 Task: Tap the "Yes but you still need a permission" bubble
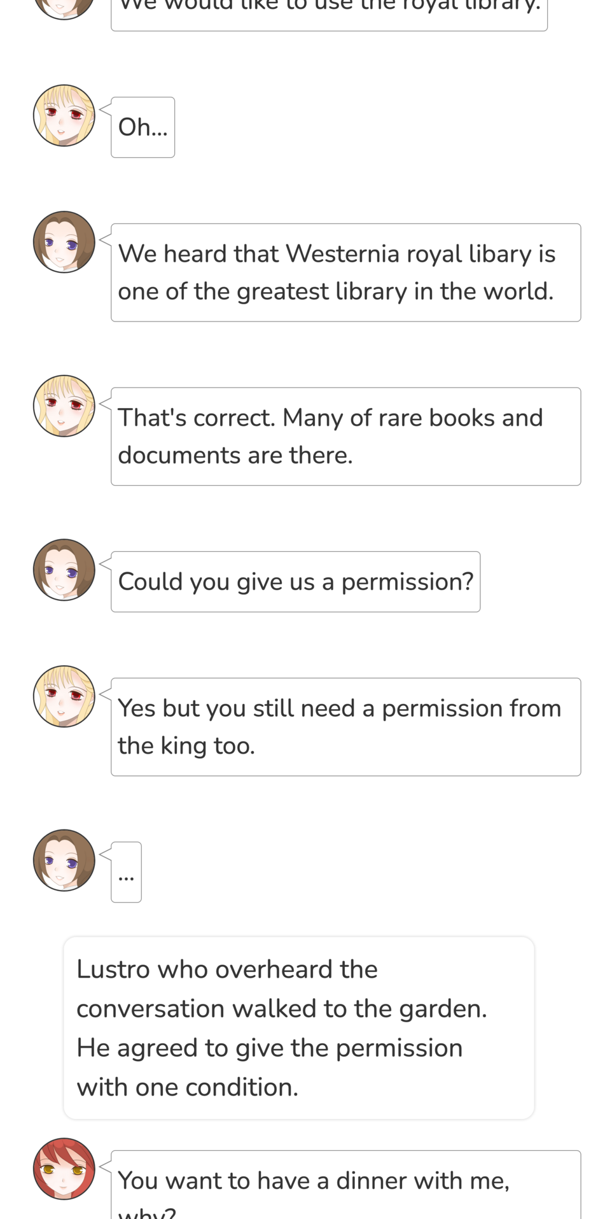345,727
